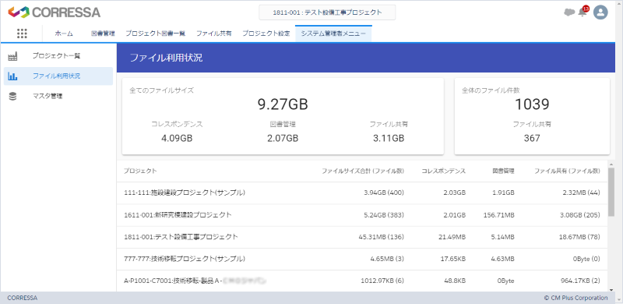Click the ファイルサイズ合計 (ファイル数) column header
The width and height of the screenshot is (623, 304).
(x=363, y=171)
